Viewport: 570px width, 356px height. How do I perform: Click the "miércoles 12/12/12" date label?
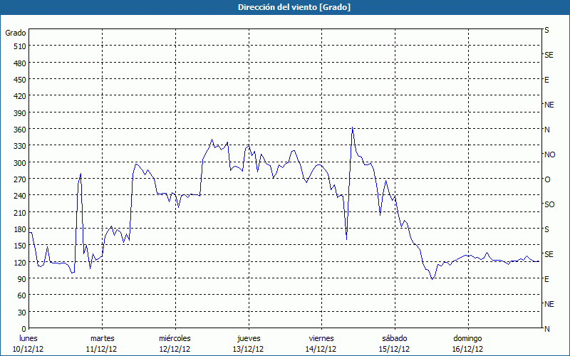click(x=175, y=343)
